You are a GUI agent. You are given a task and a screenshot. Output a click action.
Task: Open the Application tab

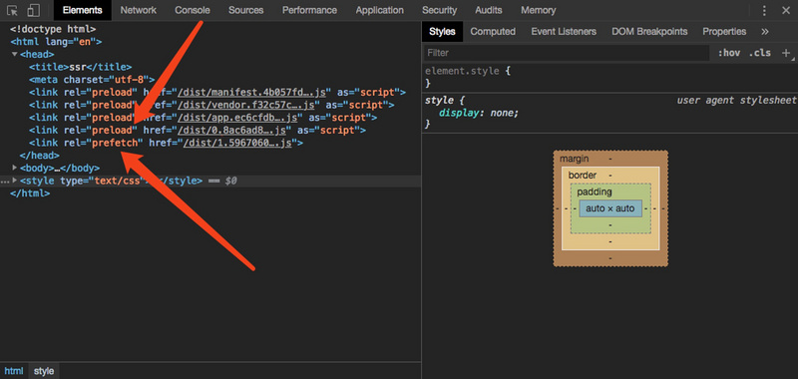coord(380,10)
